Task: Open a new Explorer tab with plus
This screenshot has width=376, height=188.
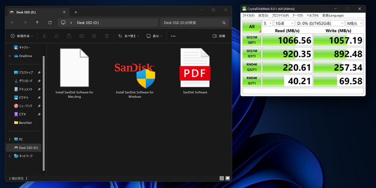Action: click(76, 12)
